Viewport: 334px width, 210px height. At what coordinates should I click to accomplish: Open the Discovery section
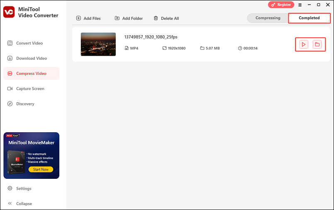[x=31, y=104]
